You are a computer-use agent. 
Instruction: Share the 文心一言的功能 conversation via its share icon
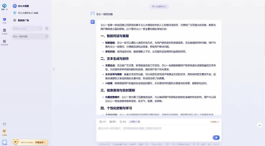47,36
